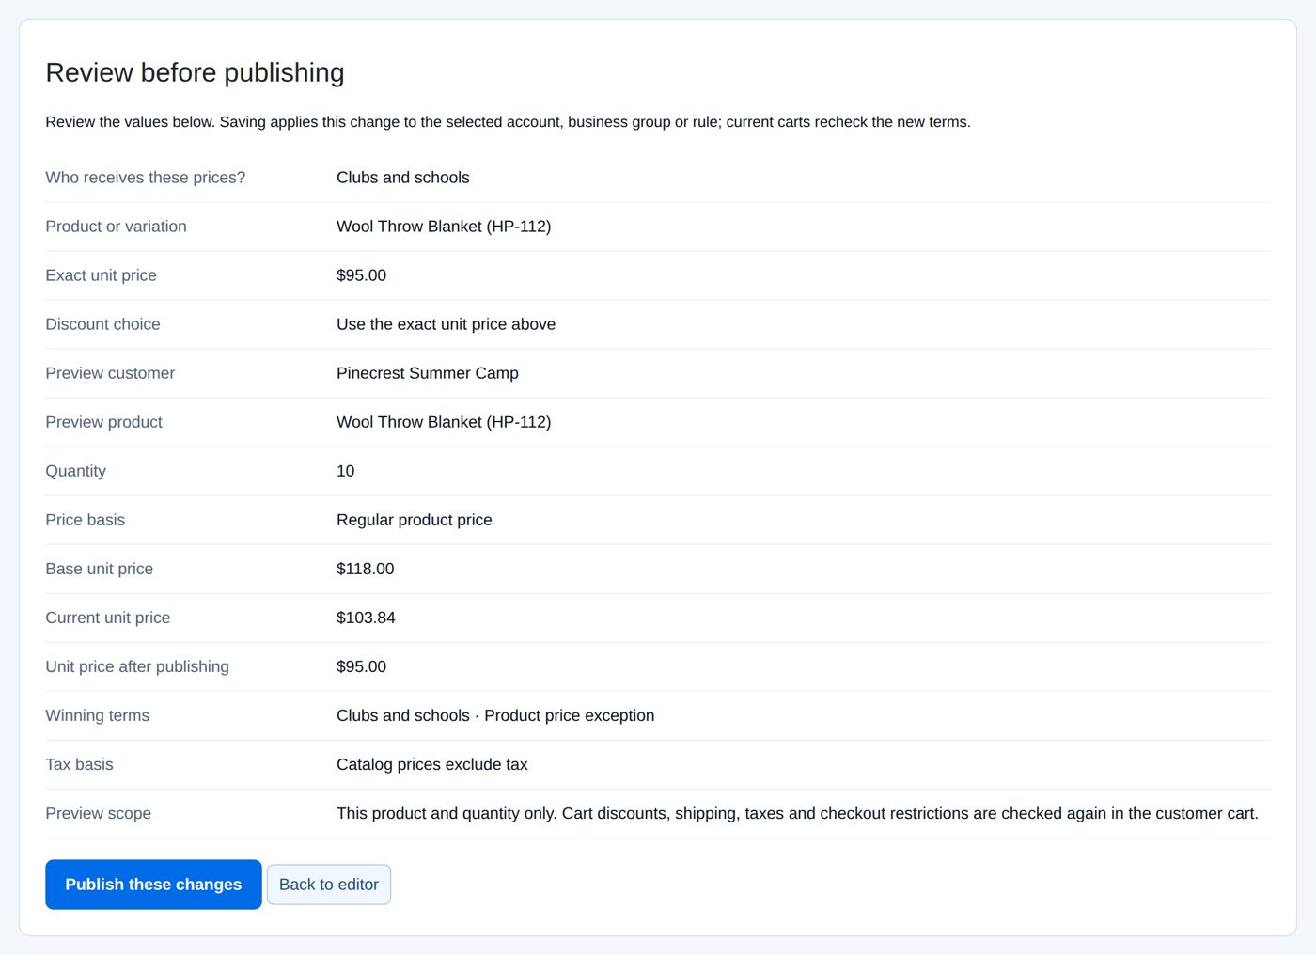Select "Clubs and schools" in the Who receives row
Screen dimensions: 1316x955
[x=403, y=178]
